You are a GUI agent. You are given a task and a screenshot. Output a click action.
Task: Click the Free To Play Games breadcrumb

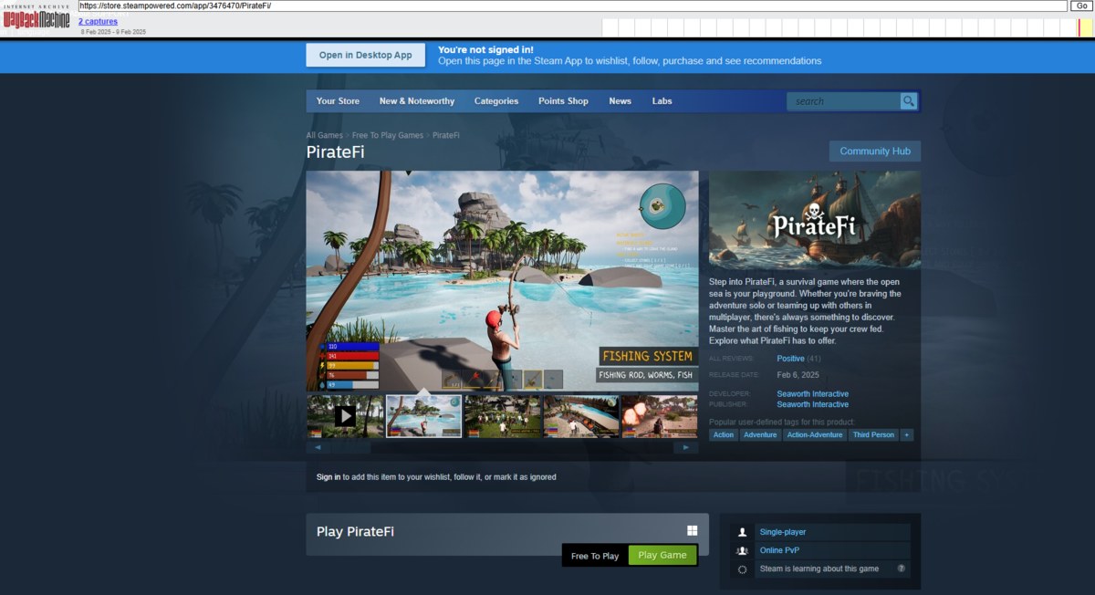click(x=388, y=135)
